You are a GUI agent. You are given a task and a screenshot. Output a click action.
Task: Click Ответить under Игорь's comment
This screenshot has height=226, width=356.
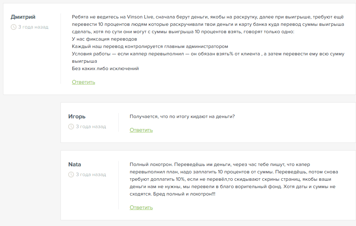pyautogui.click(x=141, y=130)
